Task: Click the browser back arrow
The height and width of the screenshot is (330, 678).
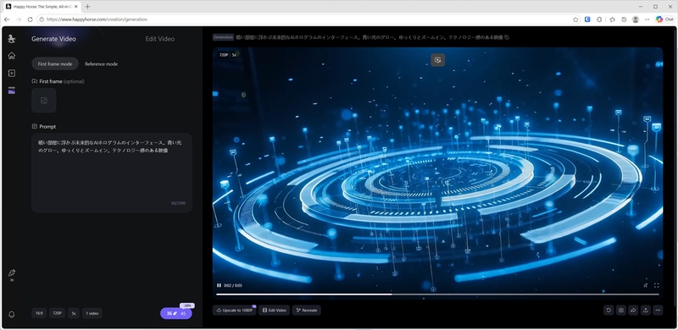Action: 7,19
